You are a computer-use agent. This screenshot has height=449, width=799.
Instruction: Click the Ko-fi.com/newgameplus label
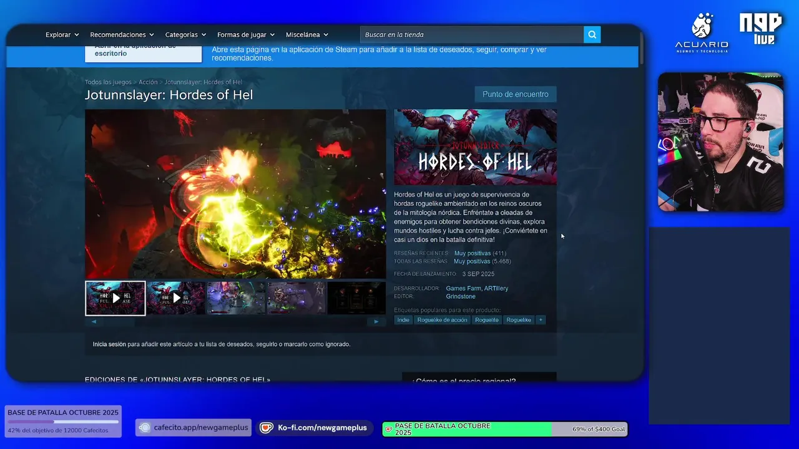coord(322,428)
